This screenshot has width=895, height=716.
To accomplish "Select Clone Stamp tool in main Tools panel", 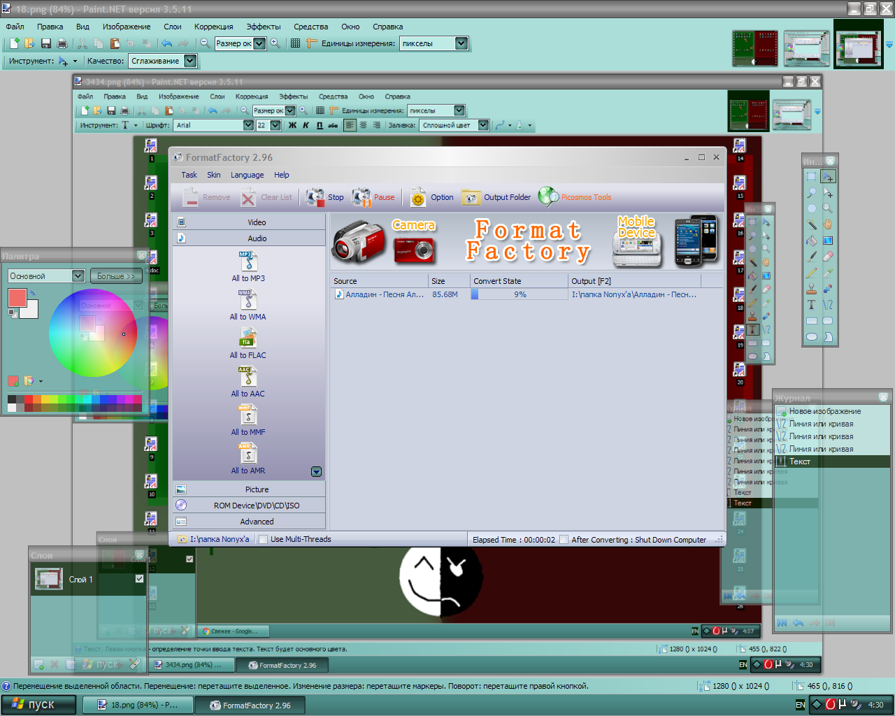I will (811, 289).
